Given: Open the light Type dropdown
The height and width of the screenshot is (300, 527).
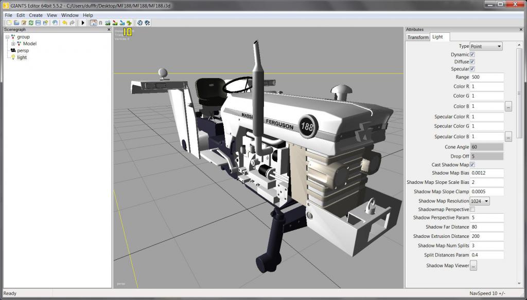Looking at the screenshot, I should pos(486,46).
